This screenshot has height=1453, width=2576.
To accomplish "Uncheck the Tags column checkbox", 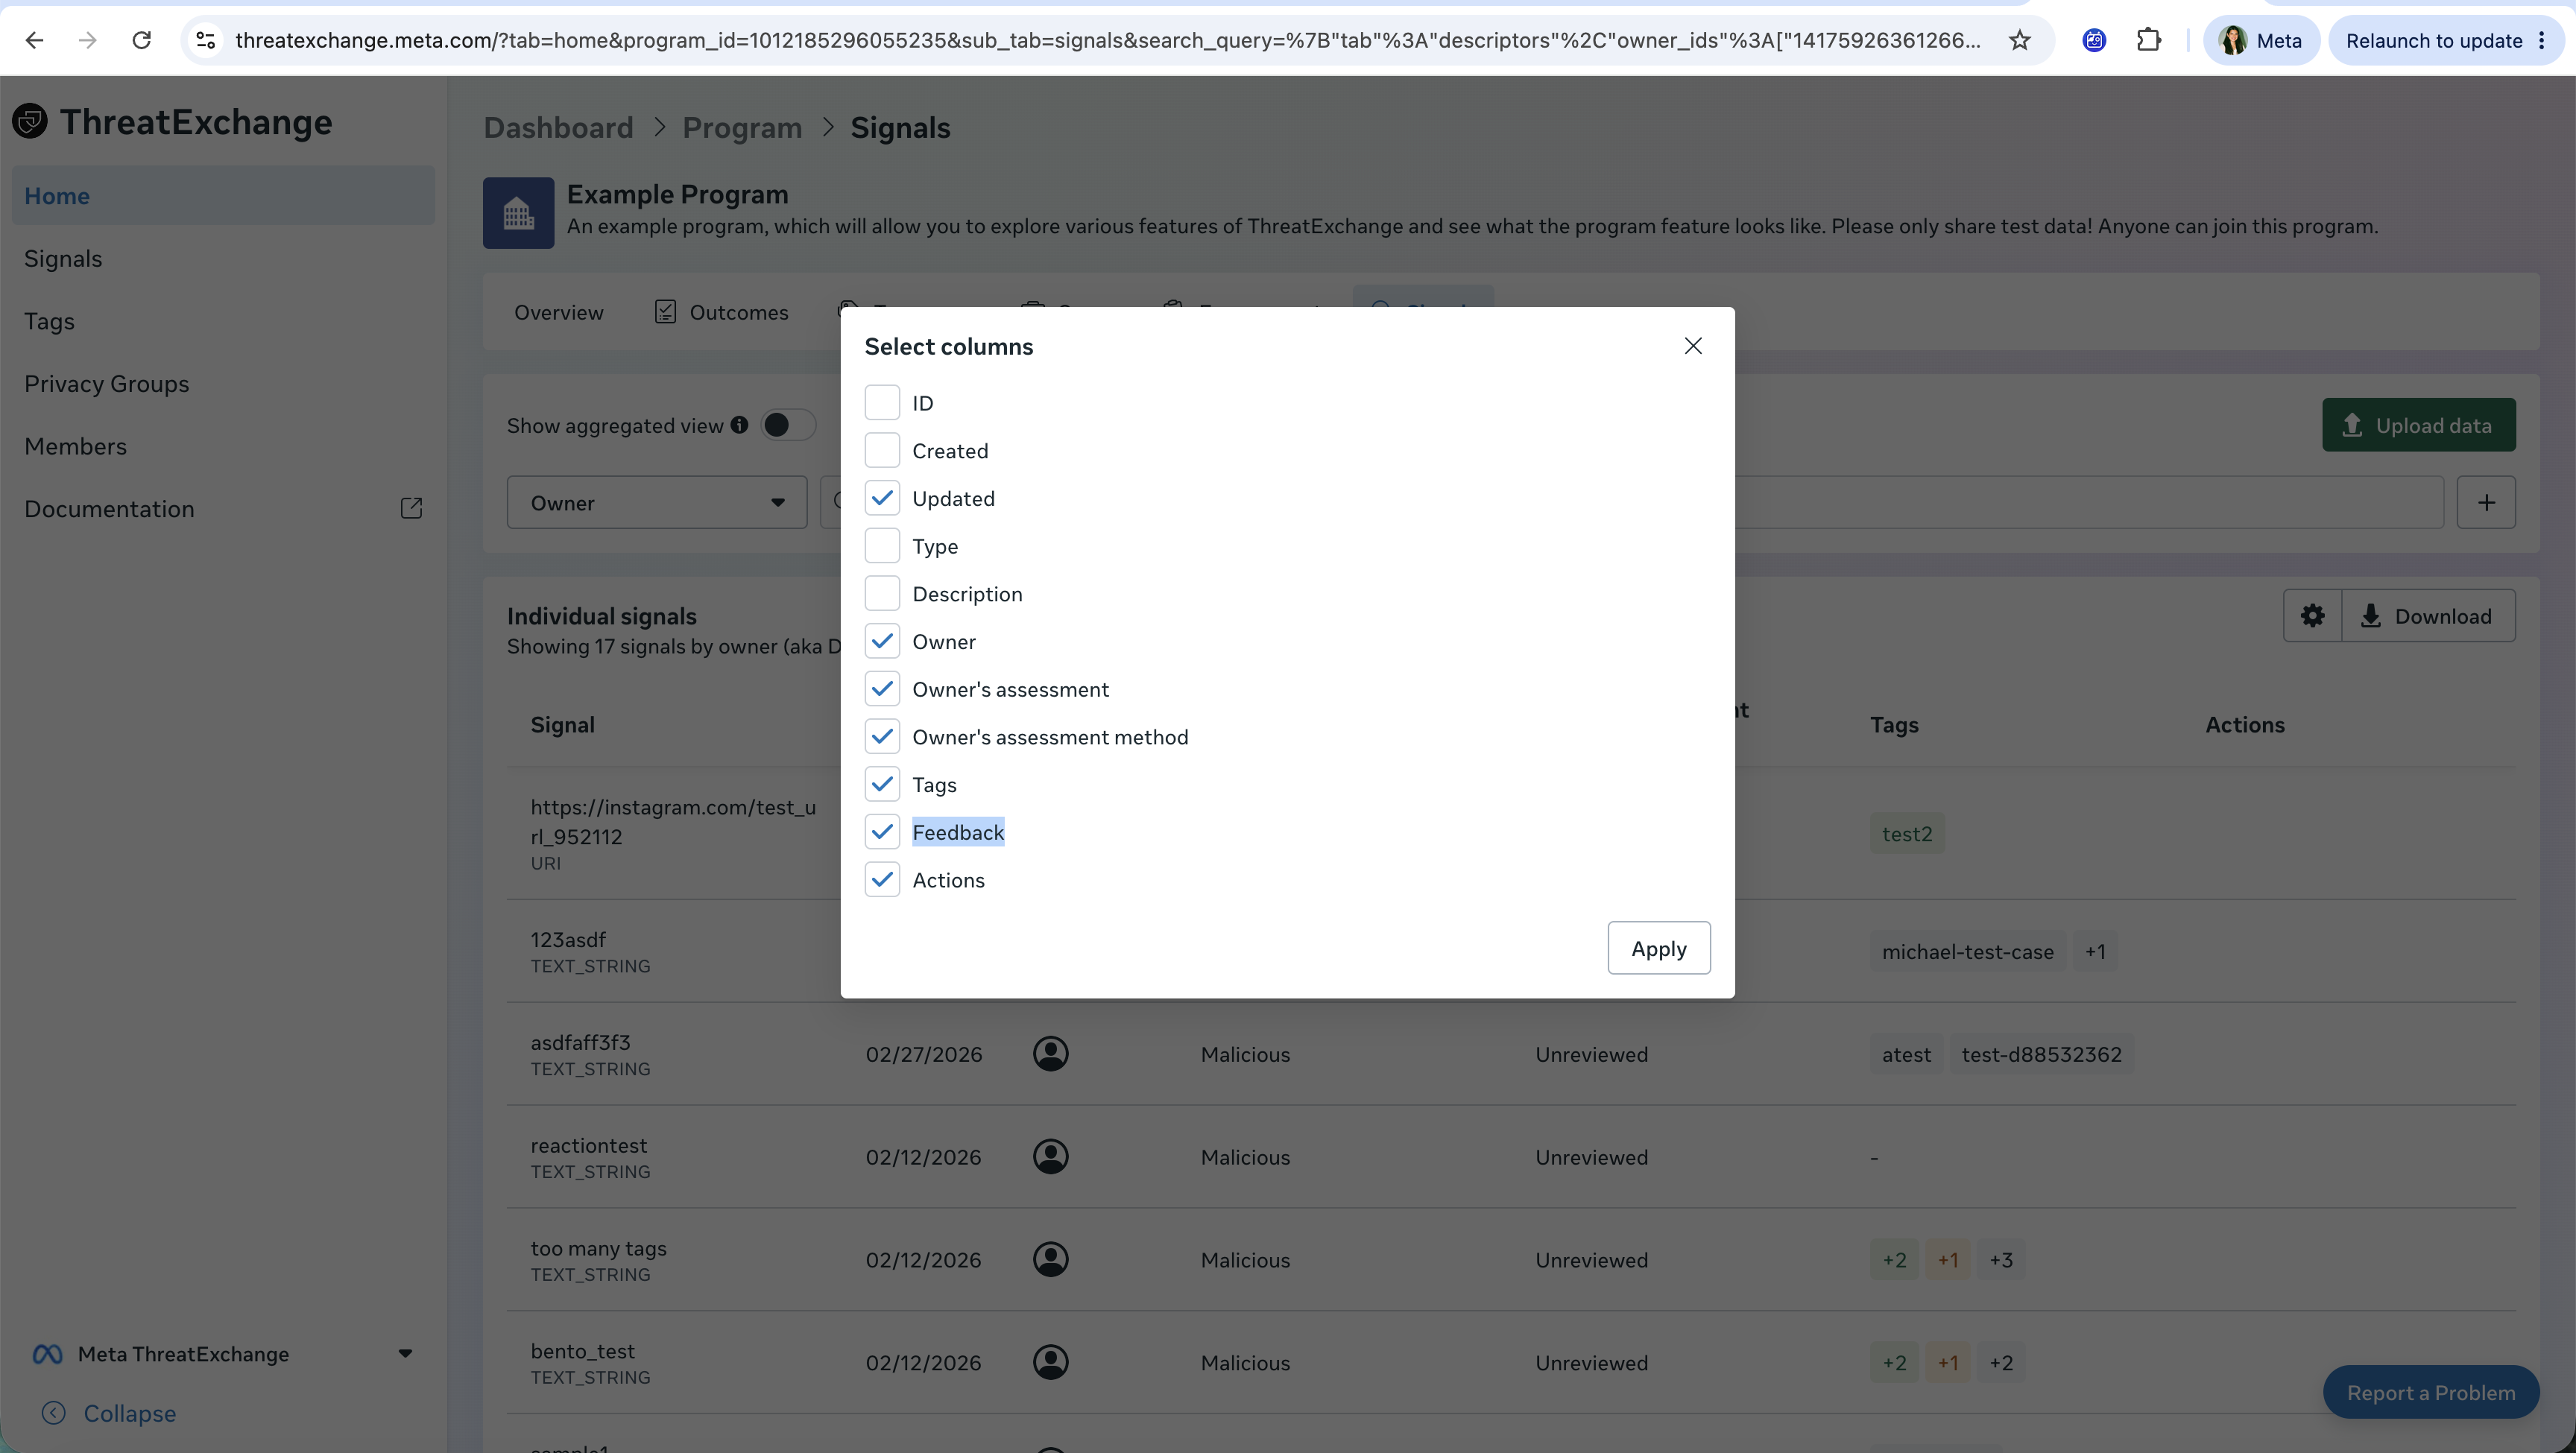I will point(882,785).
